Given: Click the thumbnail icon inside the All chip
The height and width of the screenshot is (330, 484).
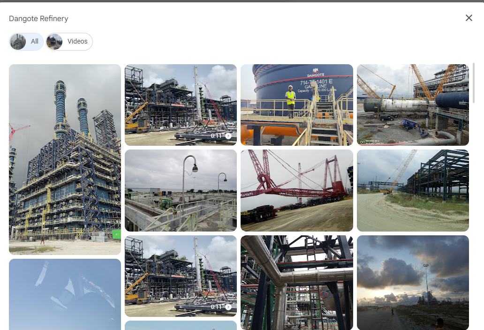Looking at the screenshot, I should click(18, 41).
